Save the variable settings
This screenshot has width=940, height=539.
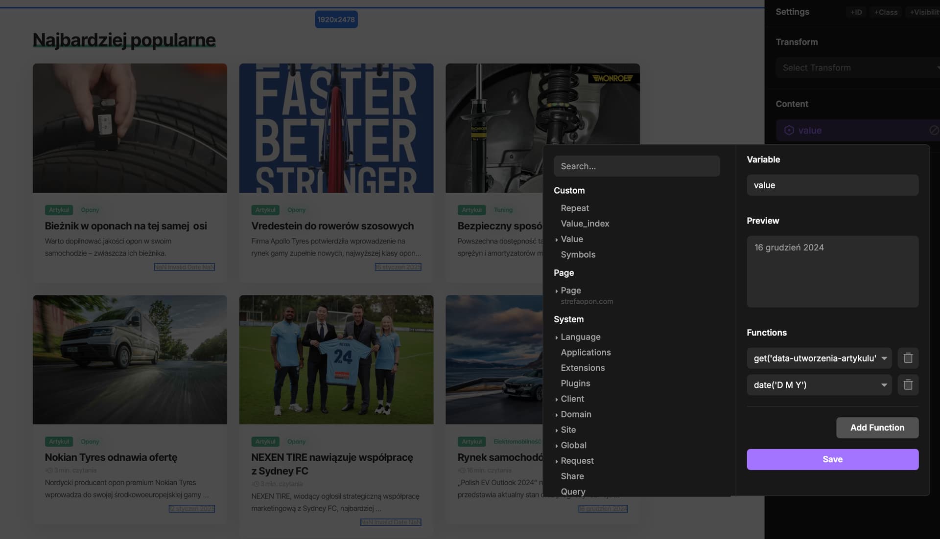tap(832, 459)
